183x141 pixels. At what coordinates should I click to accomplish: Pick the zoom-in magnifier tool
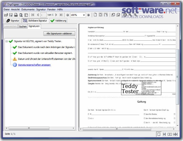[x=130, y=15]
